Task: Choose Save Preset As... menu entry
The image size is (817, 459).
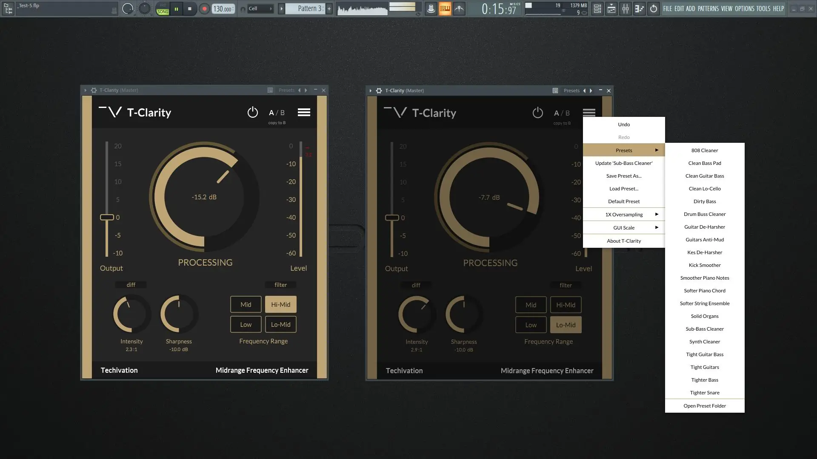Action: coord(624,176)
